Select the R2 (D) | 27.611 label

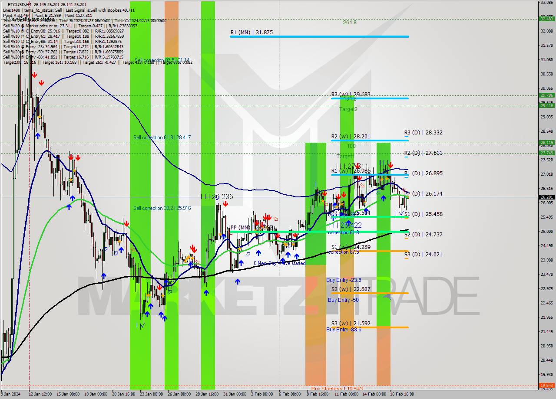click(424, 153)
